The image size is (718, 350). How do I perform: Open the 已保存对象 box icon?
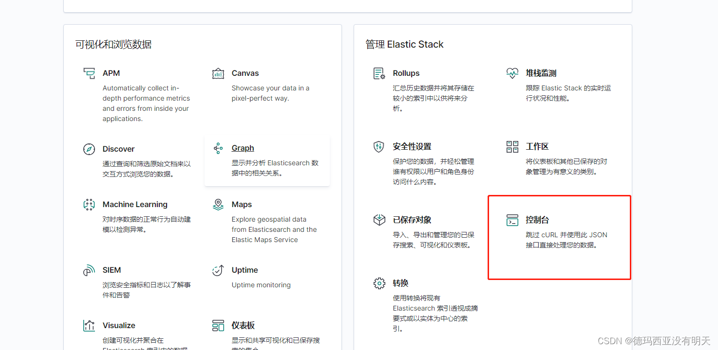(379, 220)
